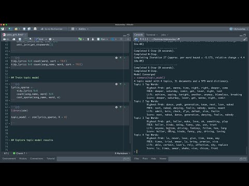Switch to the History tab
This screenshot has height=186, width=249.
tap(23, 159)
